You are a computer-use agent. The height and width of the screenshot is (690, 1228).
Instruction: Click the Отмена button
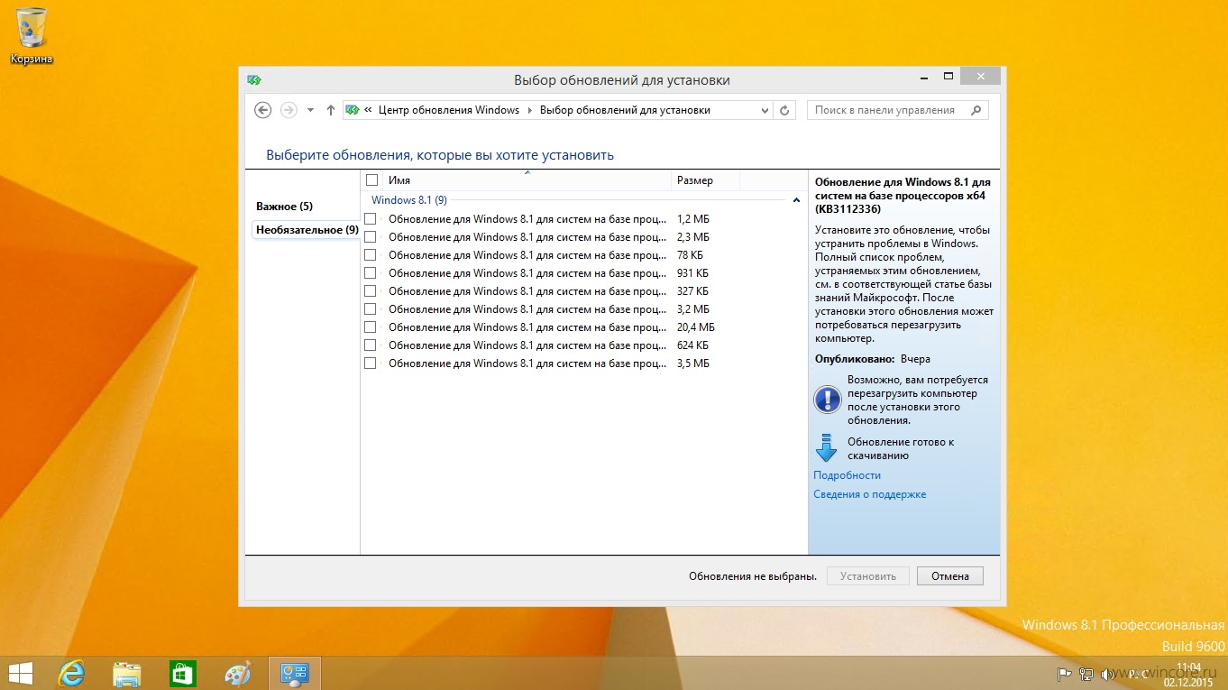pyautogui.click(x=950, y=575)
